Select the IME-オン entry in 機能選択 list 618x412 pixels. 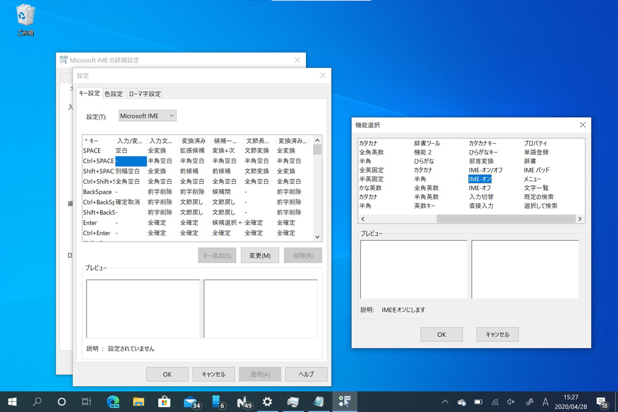click(x=480, y=180)
